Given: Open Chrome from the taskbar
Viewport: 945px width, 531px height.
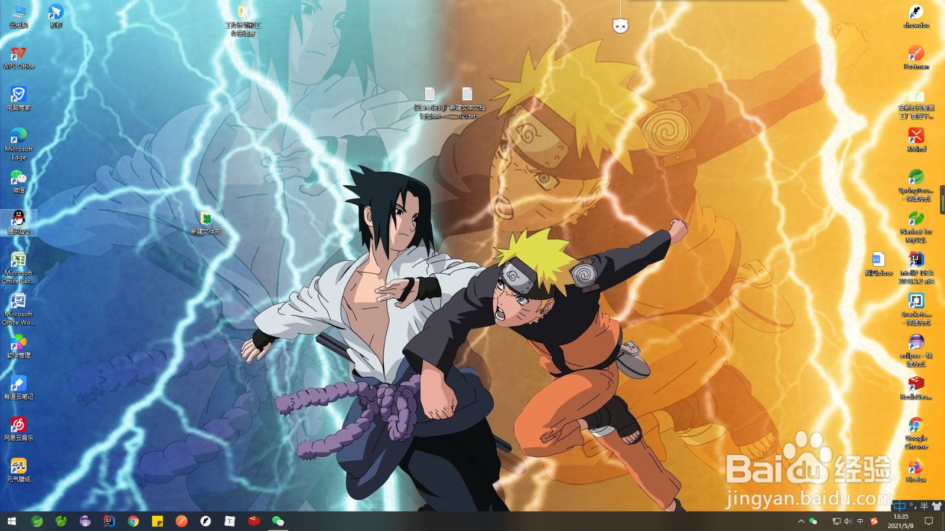Looking at the screenshot, I should 133,521.
